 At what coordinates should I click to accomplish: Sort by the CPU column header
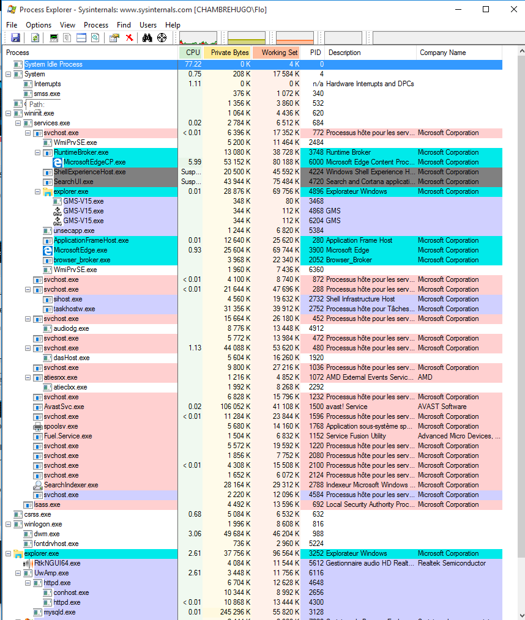[x=191, y=53]
